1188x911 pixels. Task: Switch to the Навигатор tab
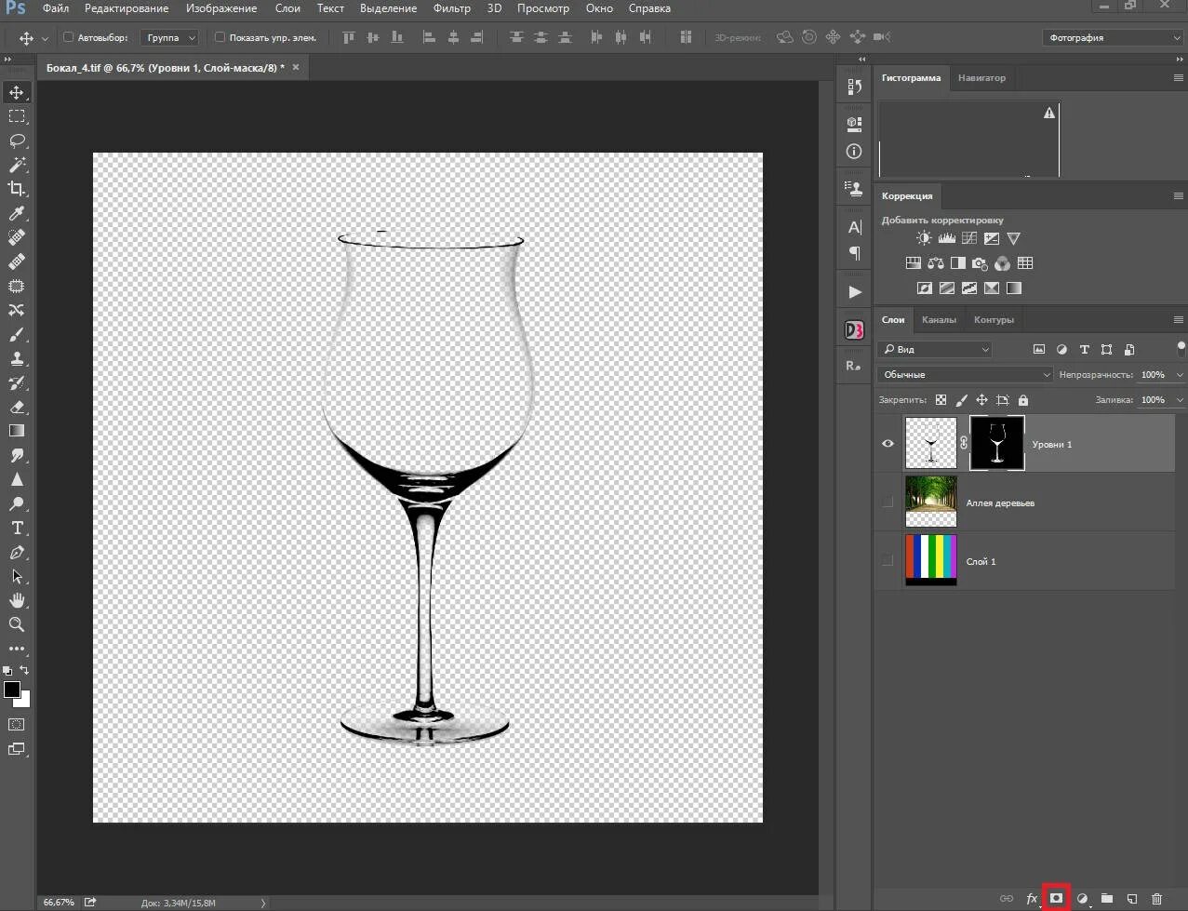[981, 77]
